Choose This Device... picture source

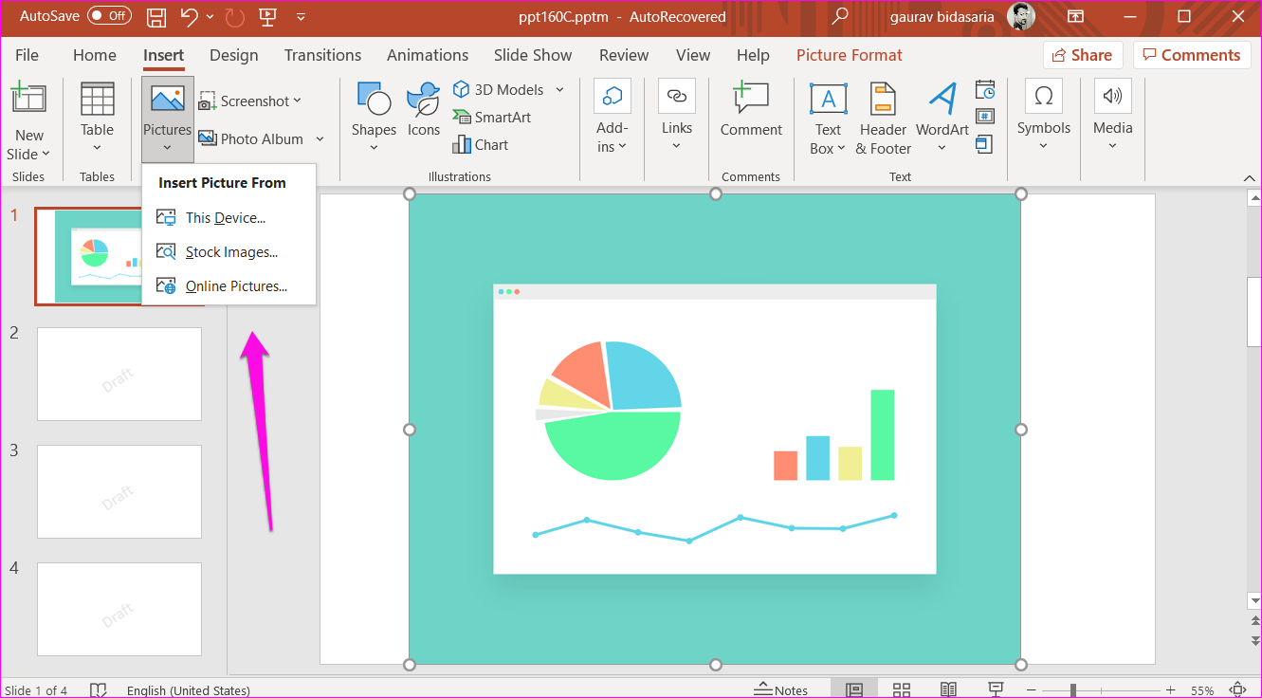[229, 217]
